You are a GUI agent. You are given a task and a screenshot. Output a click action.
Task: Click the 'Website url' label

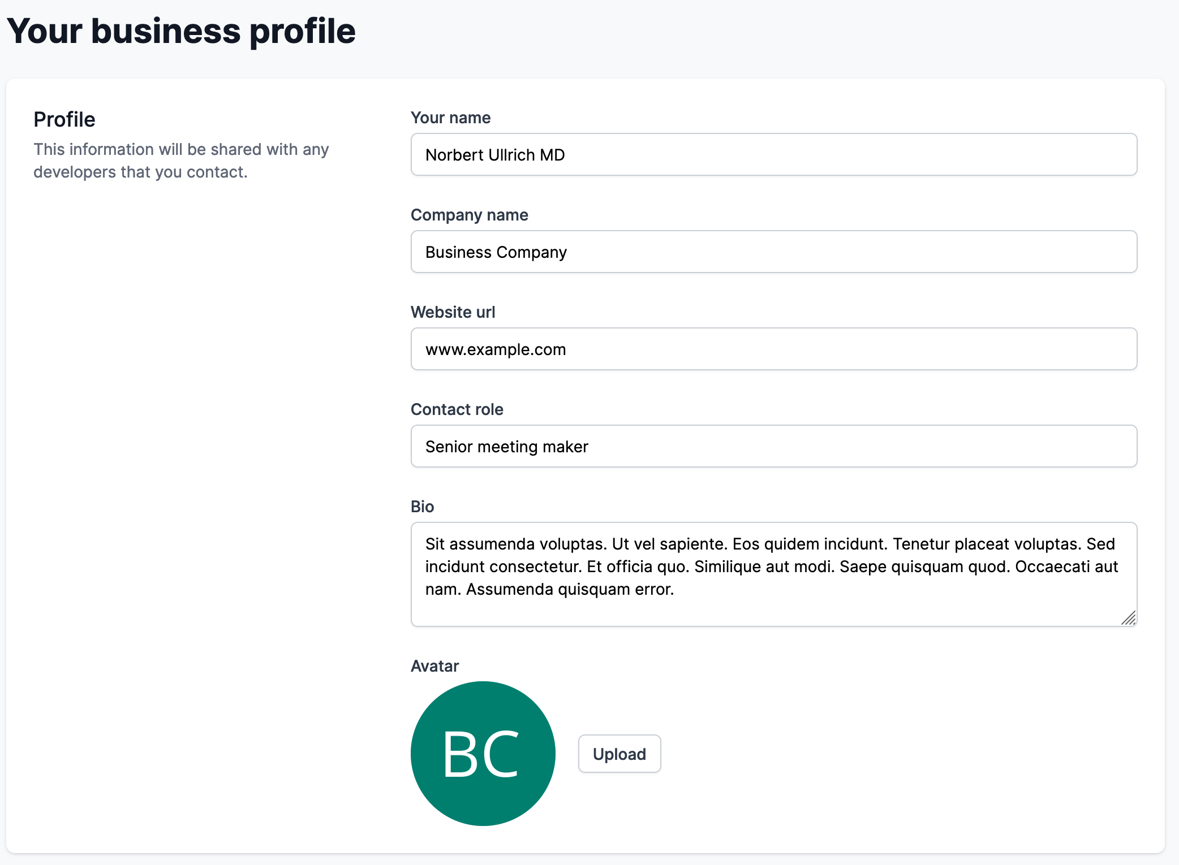pyautogui.click(x=453, y=312)
